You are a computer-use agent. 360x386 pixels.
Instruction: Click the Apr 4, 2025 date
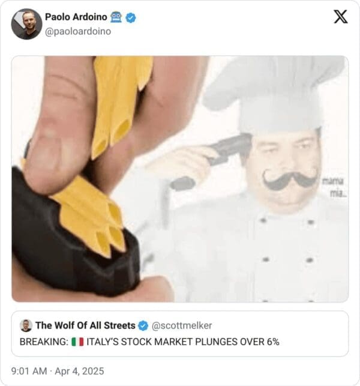coord(79,371)
